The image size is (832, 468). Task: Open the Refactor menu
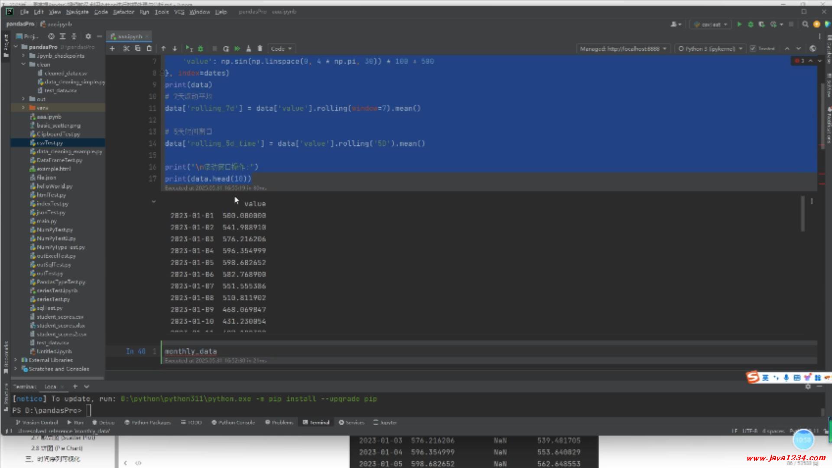(x=123, y=12)
